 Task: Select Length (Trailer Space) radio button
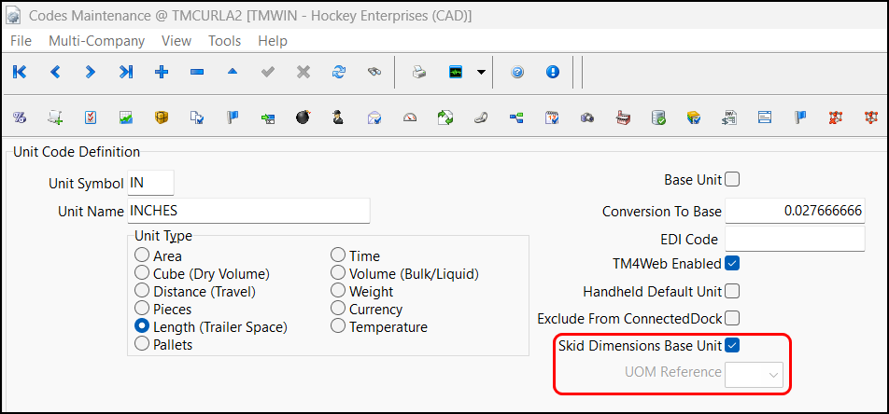click(142, 326)
